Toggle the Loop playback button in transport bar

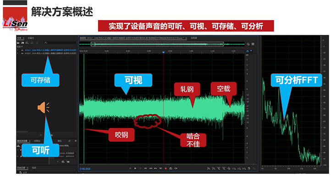tap(171, 168)
